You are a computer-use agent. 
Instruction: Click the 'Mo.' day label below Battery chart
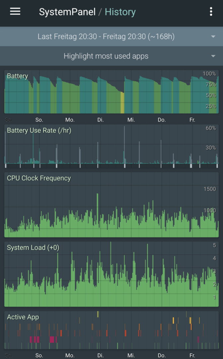click(x=70, y=120)
